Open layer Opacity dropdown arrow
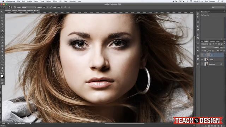Viewport: 226px width, 127px height. point(224,47)
